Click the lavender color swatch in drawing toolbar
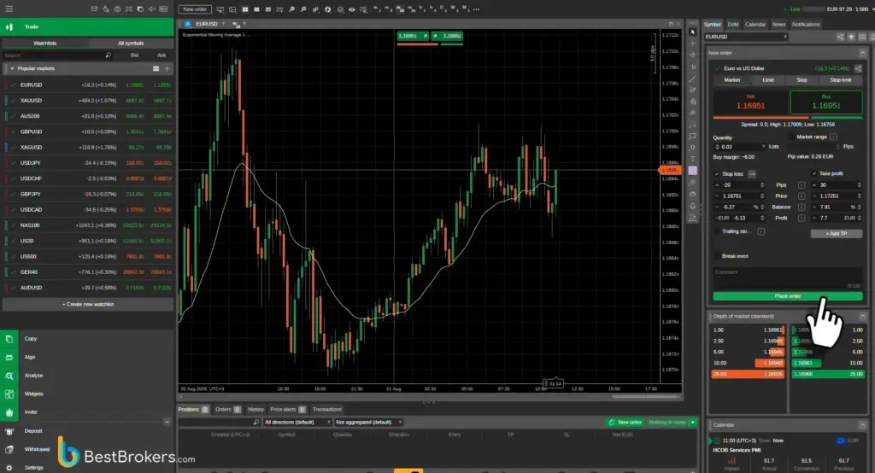The height and width of the screenshot is (473, 875). point(692,171)
